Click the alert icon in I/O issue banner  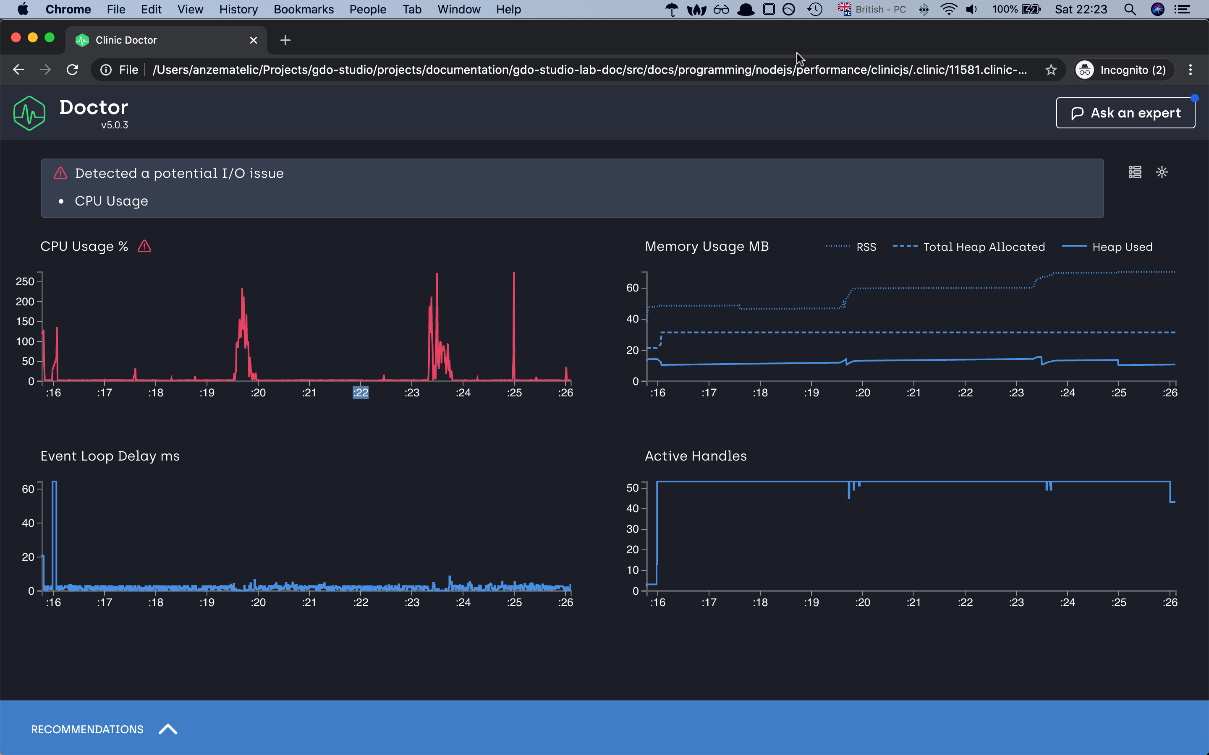point(60,173)
